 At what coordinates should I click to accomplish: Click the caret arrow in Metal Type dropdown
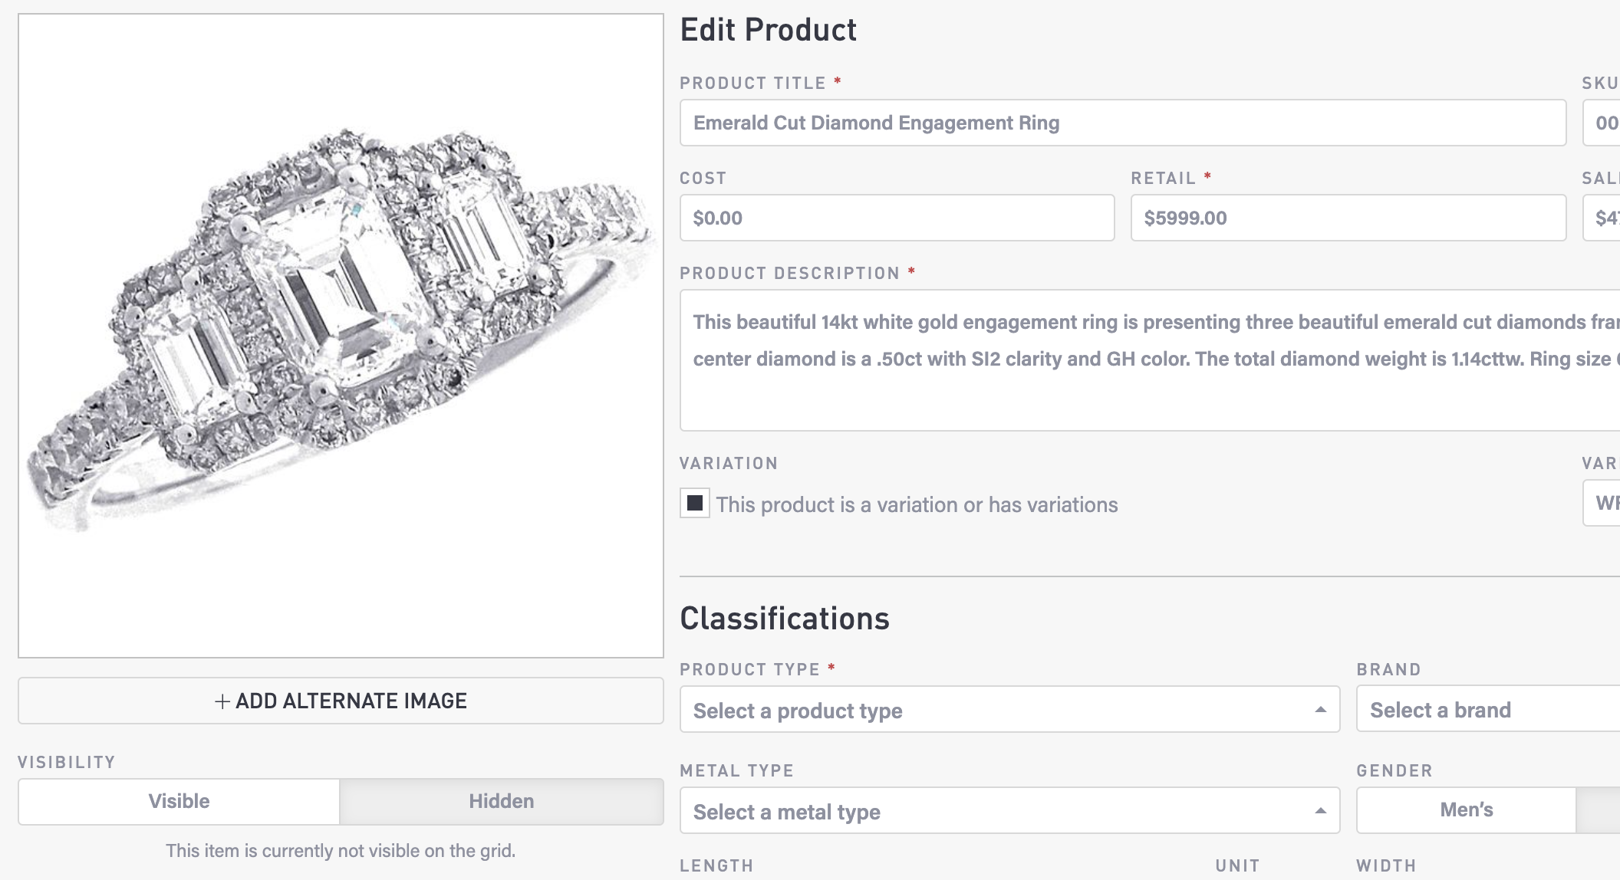[1320, 811]
